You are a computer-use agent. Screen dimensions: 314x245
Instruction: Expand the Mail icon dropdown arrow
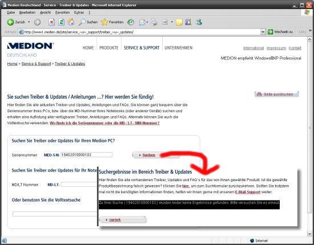pyautogui.click(x=147, y=22)
